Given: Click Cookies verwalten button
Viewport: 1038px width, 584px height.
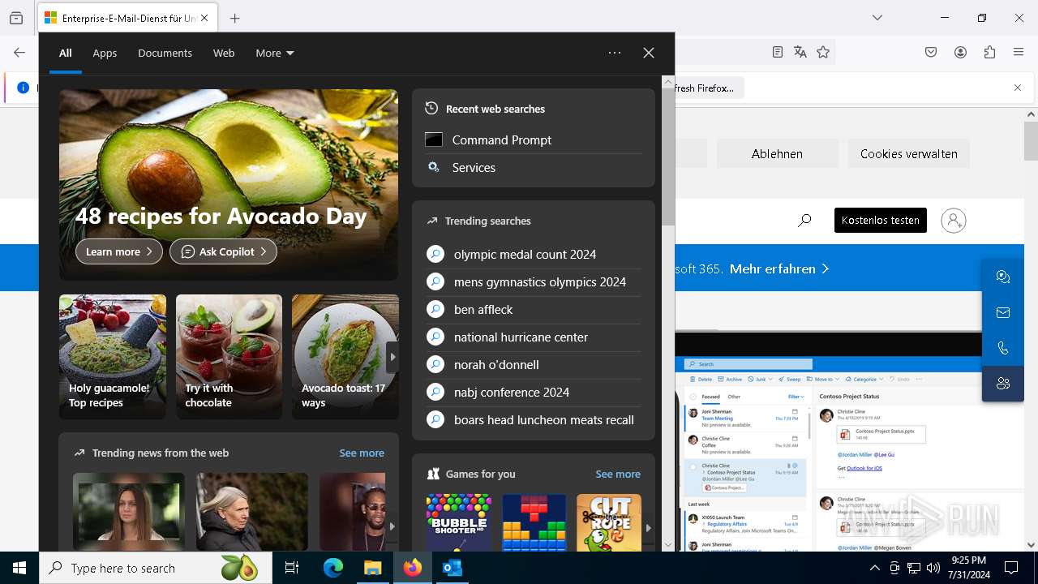Looking at the screenshot, I should point(909,153).
